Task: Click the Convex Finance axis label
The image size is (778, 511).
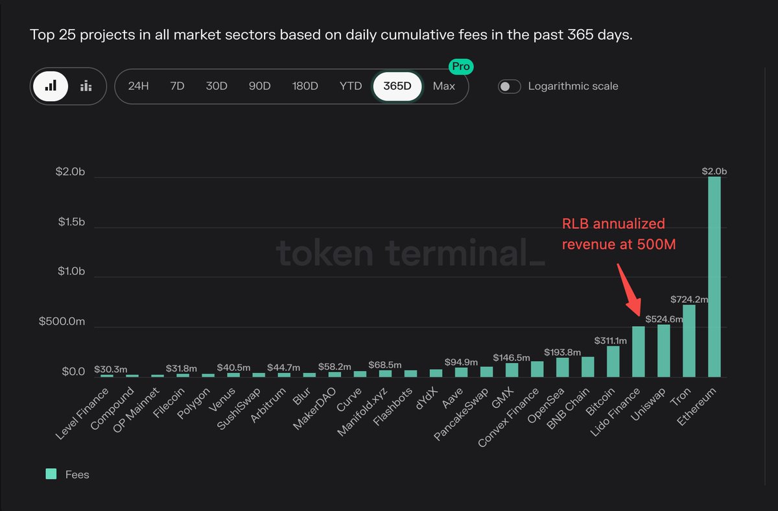Action: coord(508,418)
